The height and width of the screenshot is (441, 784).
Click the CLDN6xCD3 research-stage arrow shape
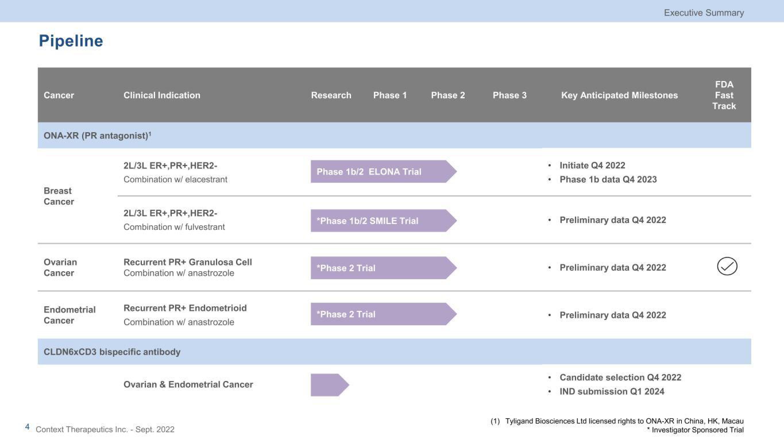coord(330,385)
